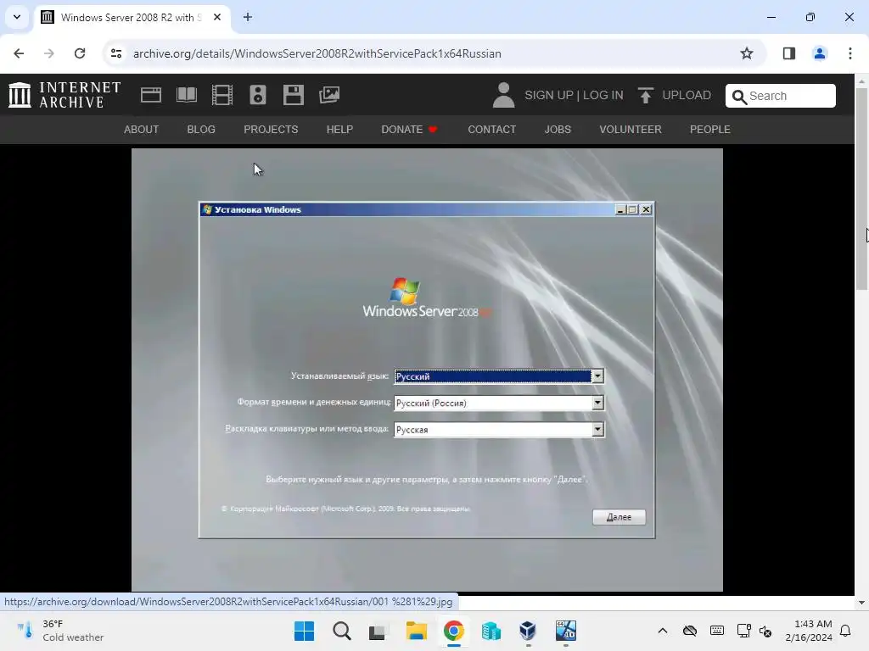Open the notifications bell
This screenshot has width=869, height=651.
(x=845, y=631)
